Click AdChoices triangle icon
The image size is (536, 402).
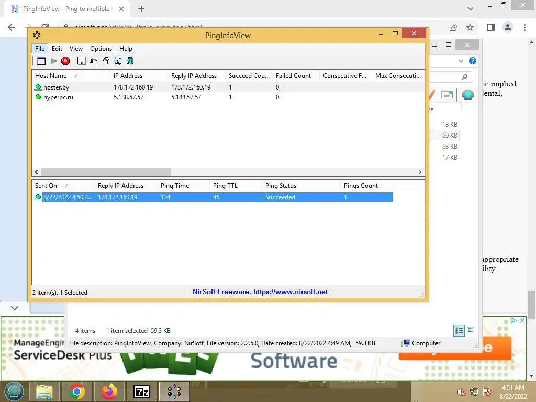coord(513,321)
